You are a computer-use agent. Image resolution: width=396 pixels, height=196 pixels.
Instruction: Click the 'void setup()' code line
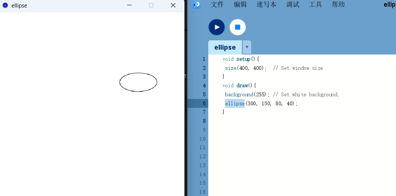point(241,59)
